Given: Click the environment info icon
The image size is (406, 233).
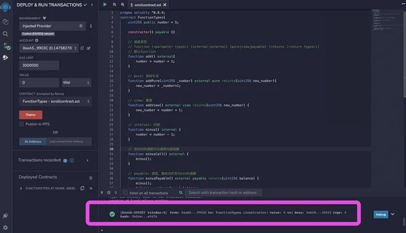Looking at the screenshot, I should [x=91, y=26].
